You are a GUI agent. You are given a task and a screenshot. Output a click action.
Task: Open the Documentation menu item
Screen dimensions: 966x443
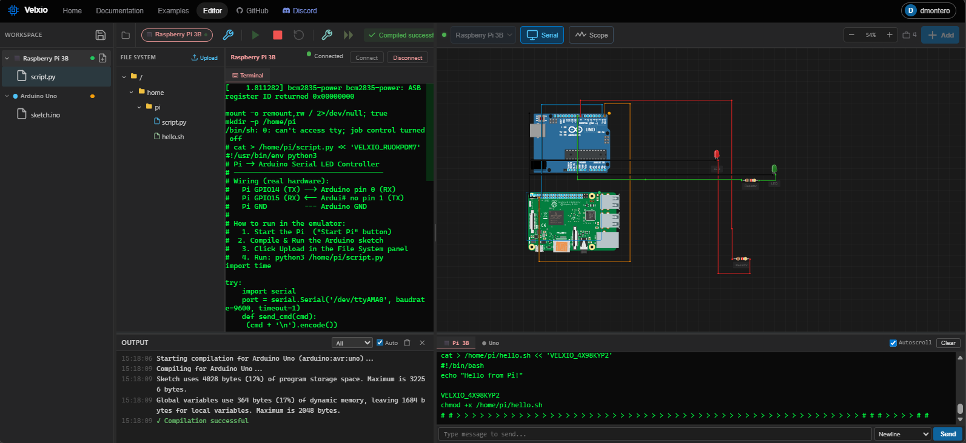(119, 11)
